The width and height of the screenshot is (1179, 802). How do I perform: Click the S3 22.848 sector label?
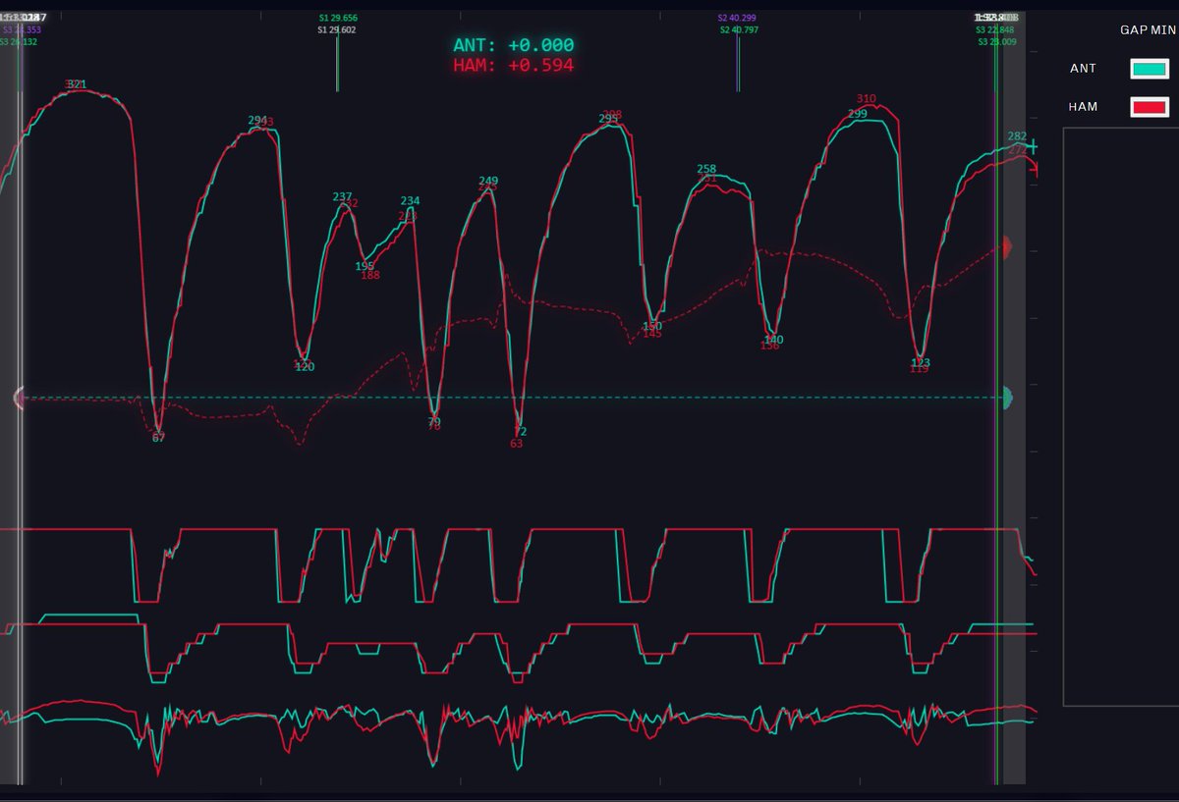click(x=995, y=30)
